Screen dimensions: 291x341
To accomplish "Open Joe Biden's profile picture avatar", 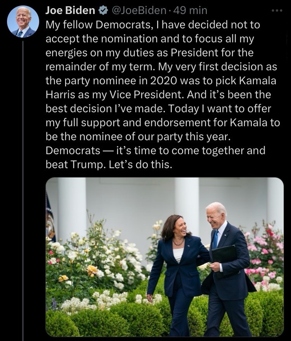I will click(x=23, y=21).
